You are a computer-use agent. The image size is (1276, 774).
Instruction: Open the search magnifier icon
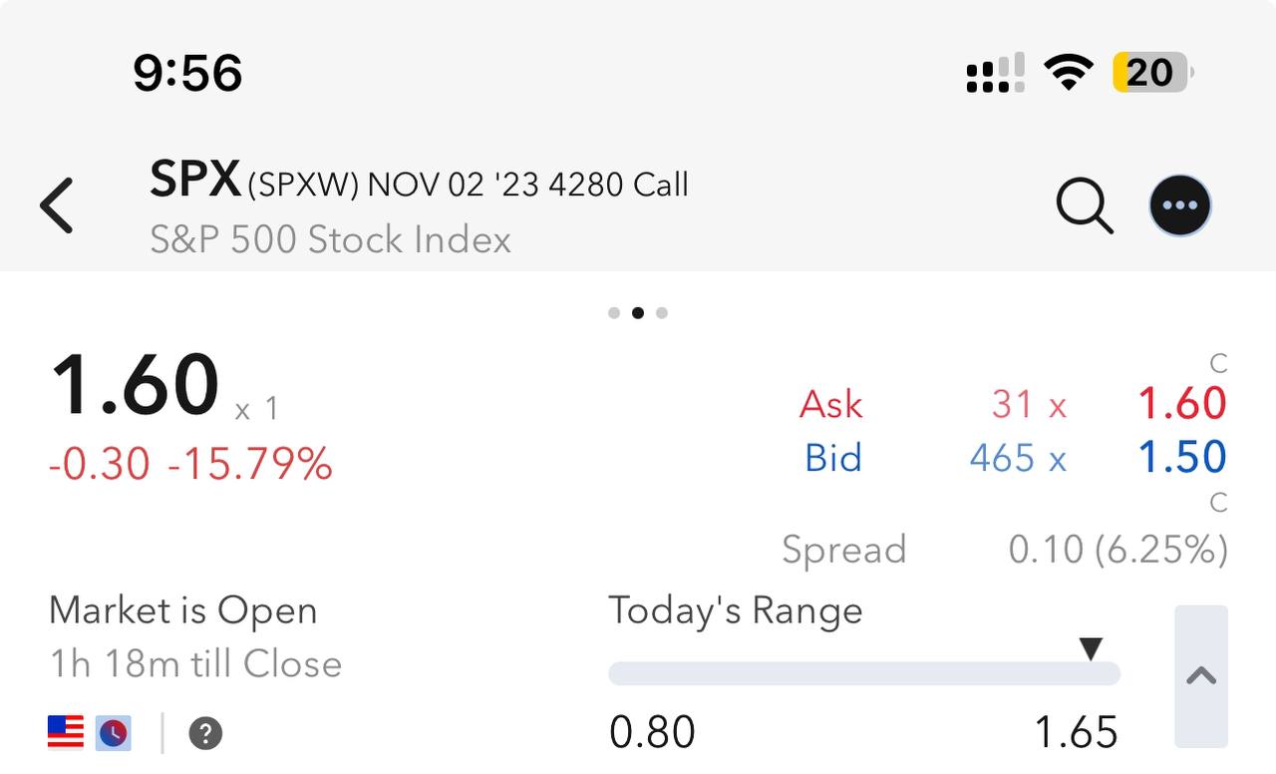point(1084,205)
